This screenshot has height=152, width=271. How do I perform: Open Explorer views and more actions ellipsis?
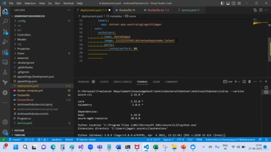point(69,10)
